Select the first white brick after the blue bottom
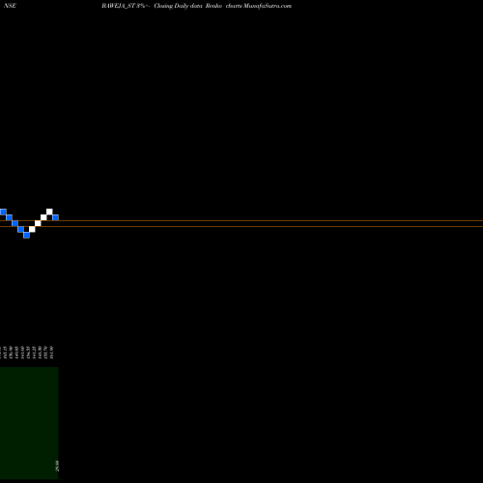The width and height of the screenshot is (483, 483). coord(32,230)
